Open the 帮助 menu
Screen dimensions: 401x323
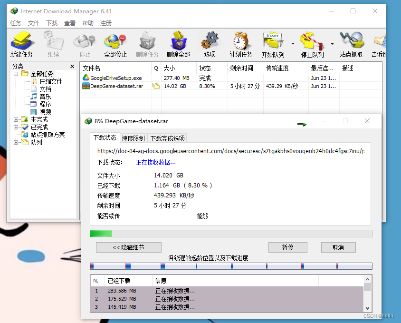tap(88, 23)
